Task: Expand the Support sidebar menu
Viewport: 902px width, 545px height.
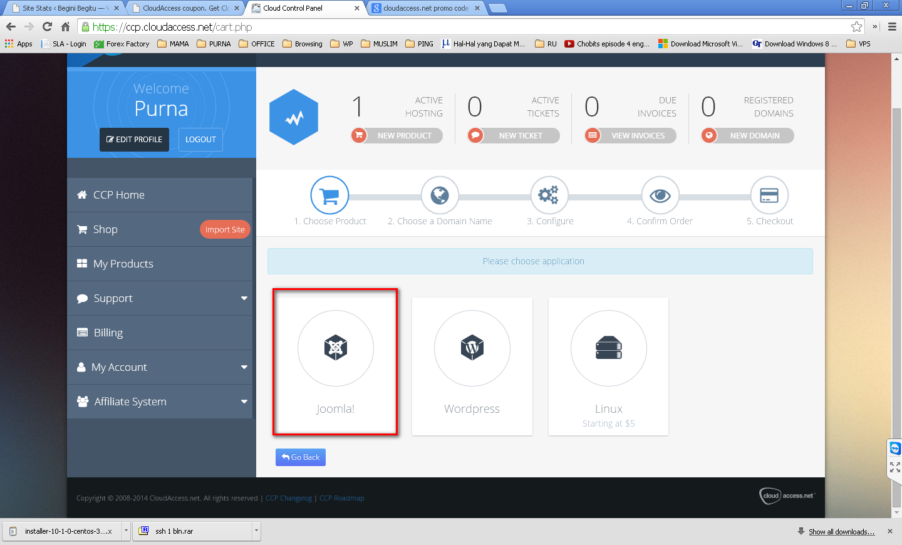Action: 244,298
